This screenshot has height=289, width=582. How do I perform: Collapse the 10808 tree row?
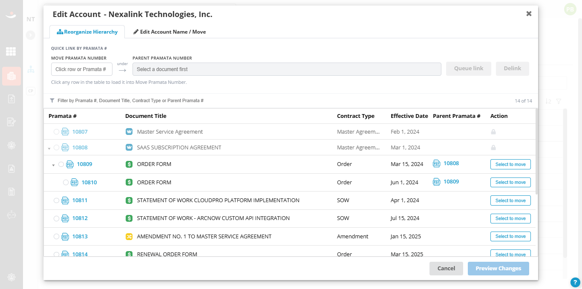(49, 149)
